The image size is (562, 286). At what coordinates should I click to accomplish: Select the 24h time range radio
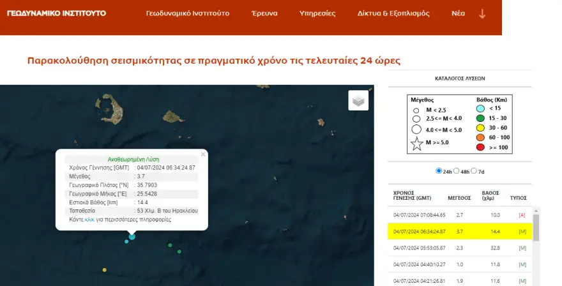point(439,171)
